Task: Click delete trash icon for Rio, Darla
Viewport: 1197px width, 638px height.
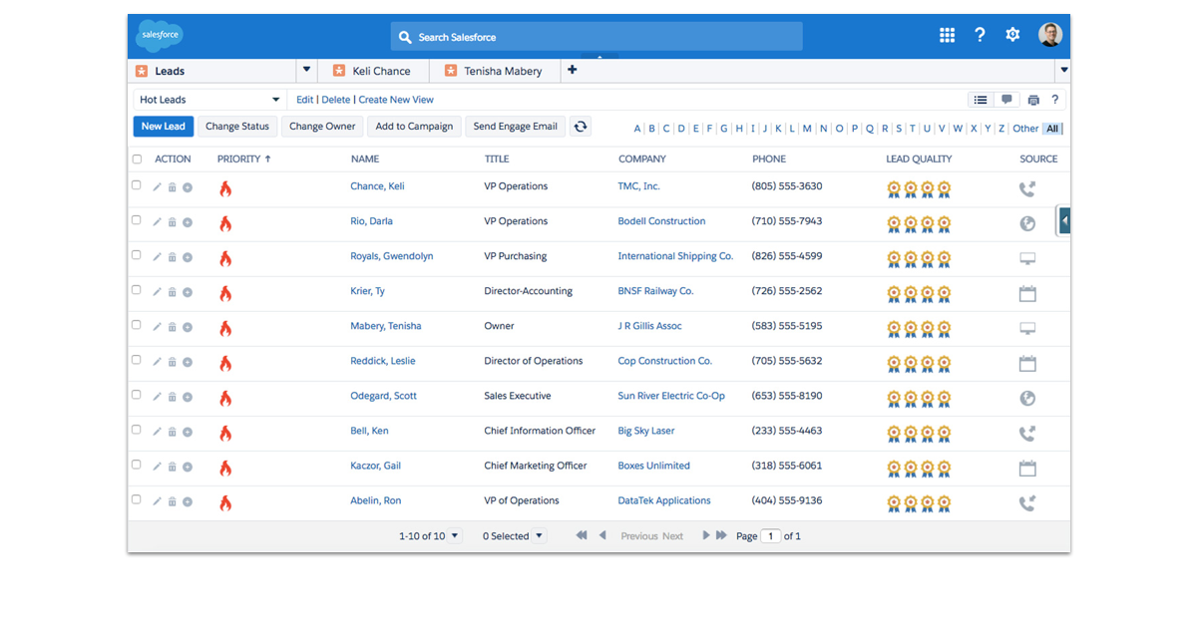Action: [x=172, y=222]
